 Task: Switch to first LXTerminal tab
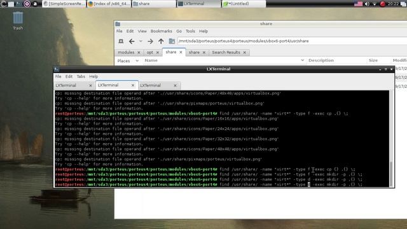coord(66,85)
